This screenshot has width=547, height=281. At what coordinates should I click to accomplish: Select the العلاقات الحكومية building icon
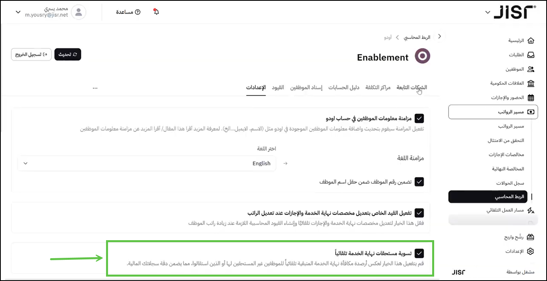(531, 83)
